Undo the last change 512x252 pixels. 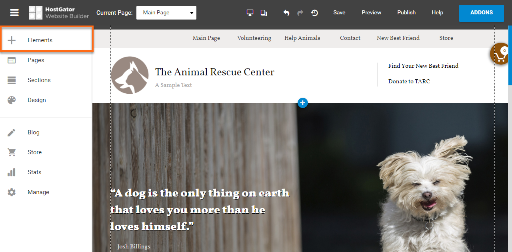(x=286, y=13)
